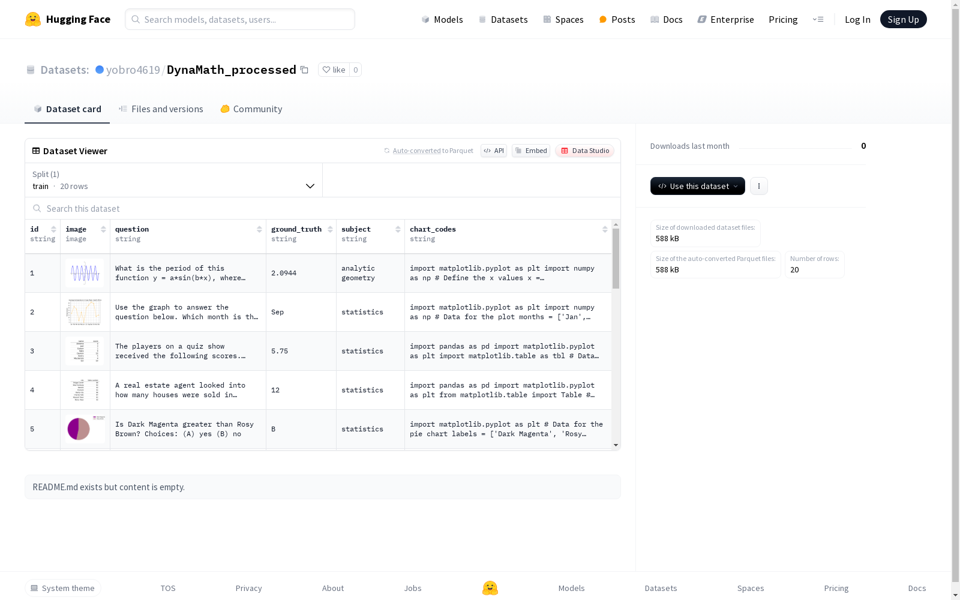Image resolution: width=960 pixels, height=600 pixels.
Task: Open Enterprise in top navigation
Action: (x=726, y=19)
